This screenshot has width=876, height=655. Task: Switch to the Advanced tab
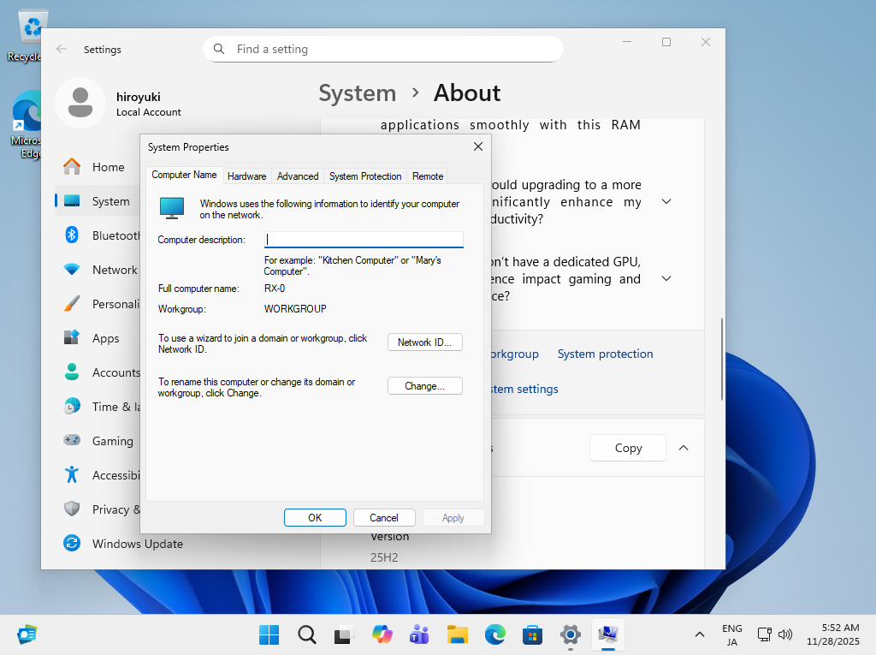point(298,176)
